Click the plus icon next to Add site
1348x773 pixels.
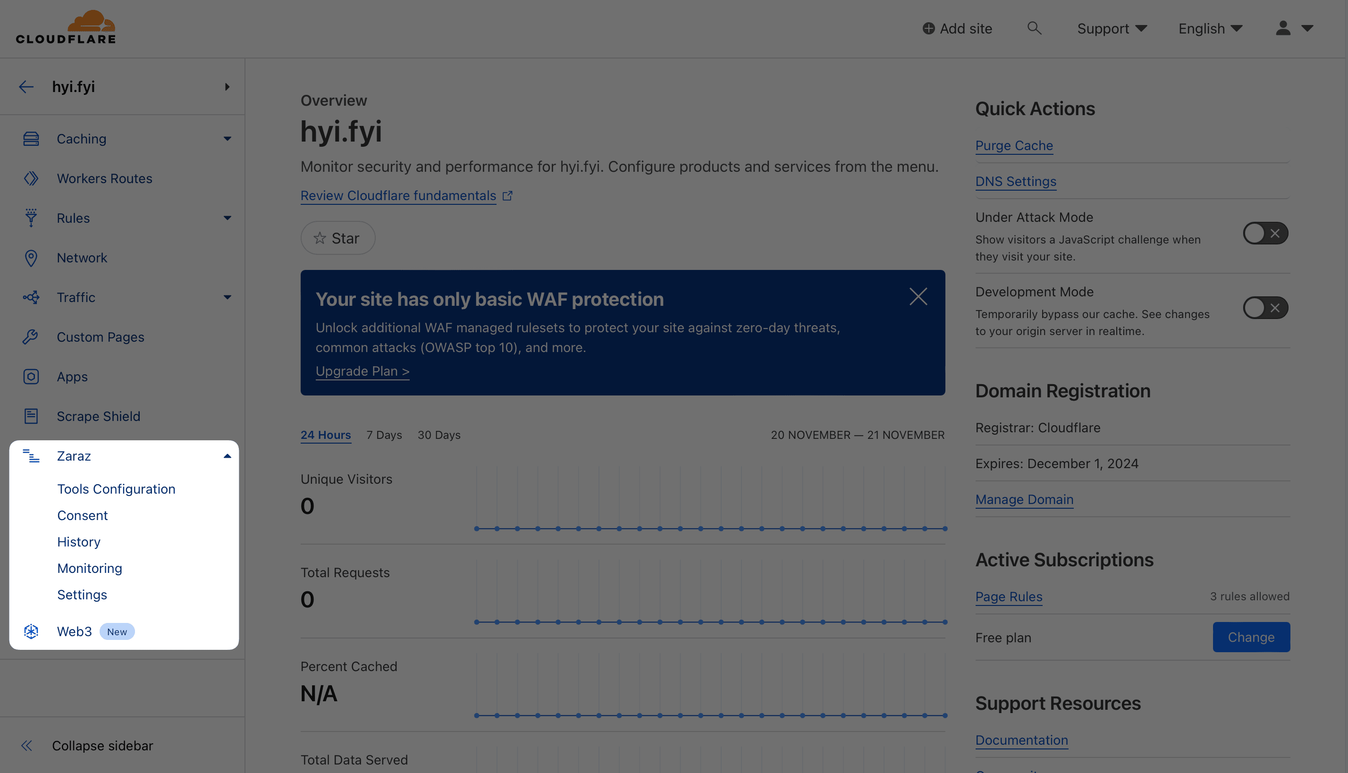[928, 28]
